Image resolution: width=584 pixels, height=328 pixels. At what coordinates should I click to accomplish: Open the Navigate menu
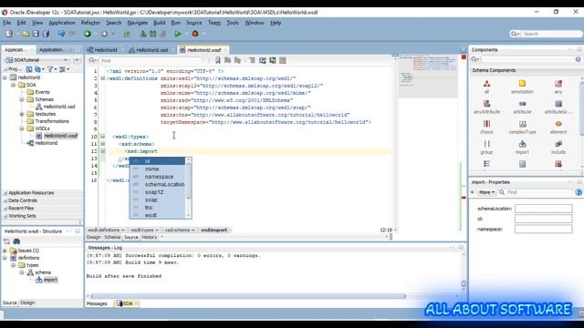point(138,23)
